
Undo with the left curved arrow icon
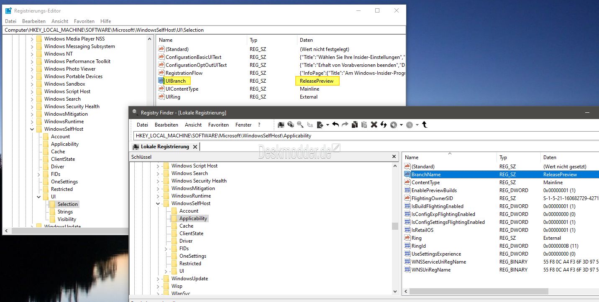pos(335,125)
